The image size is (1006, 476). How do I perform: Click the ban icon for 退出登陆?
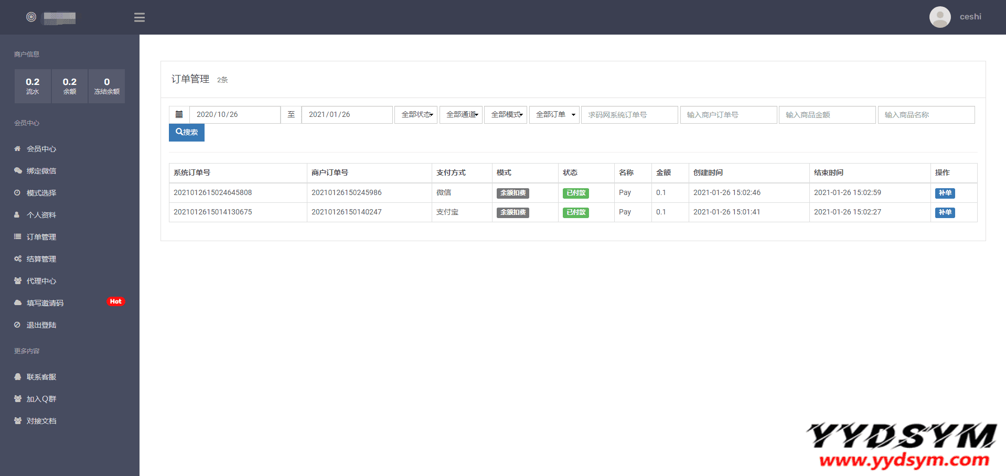tap(17, 325)
